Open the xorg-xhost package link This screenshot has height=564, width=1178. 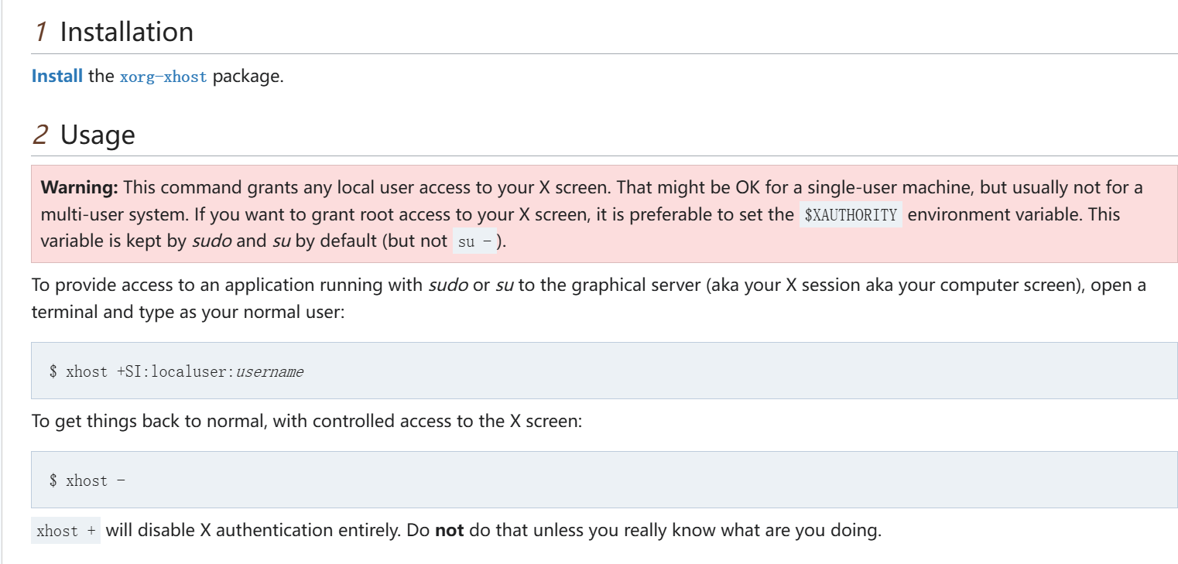click(163, 77)
